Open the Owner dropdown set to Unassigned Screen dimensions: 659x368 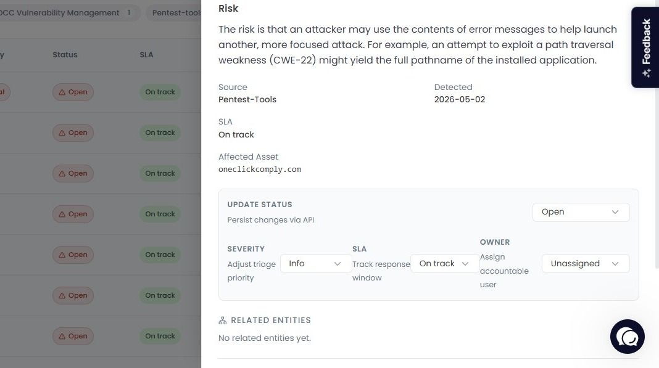coord(586,264)
